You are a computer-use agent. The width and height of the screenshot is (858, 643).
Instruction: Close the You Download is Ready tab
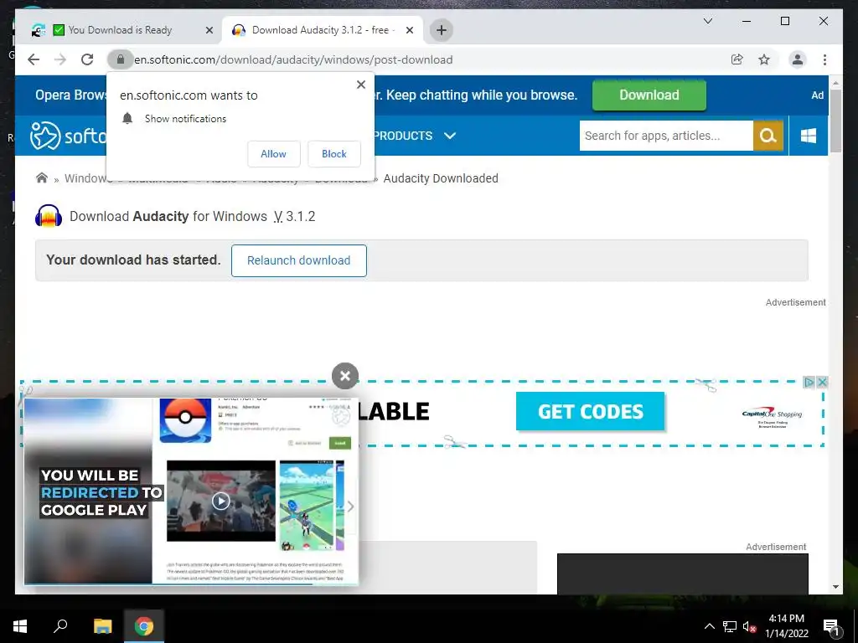click(209, 30)
